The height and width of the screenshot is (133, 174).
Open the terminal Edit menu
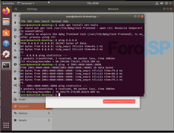pyautogui.click(x=30, y=21)
